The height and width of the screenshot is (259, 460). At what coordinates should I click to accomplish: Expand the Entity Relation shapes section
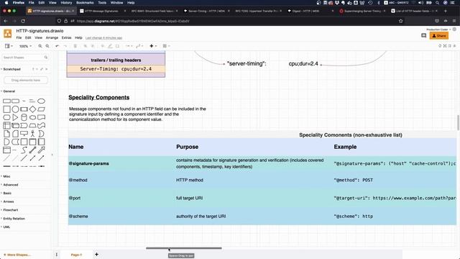[x=14, y=219]
